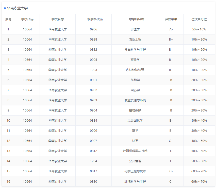Image resolution: width=216 pixels, height=188 pixels.
Task: Click the 植物保护 subject cell
Action: [x=135, y=110]
